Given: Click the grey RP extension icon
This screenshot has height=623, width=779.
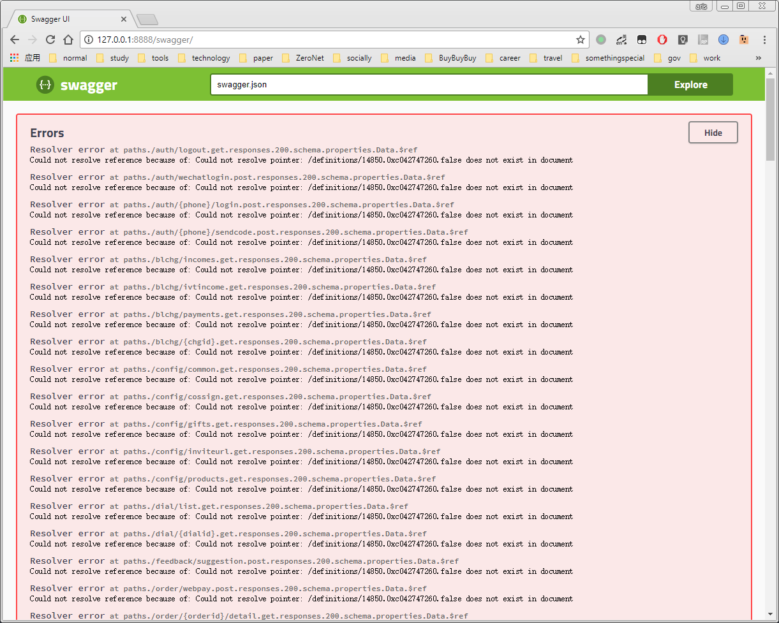Looking at the screenshot, I should [x=703, y=40].
